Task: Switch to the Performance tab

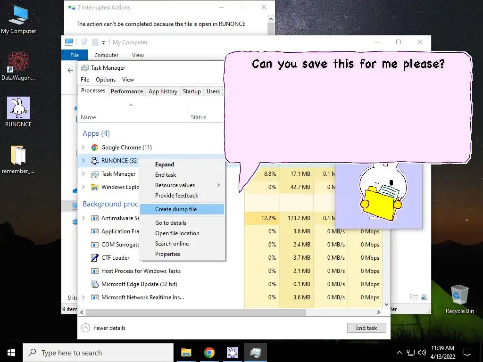Action: 127,91
